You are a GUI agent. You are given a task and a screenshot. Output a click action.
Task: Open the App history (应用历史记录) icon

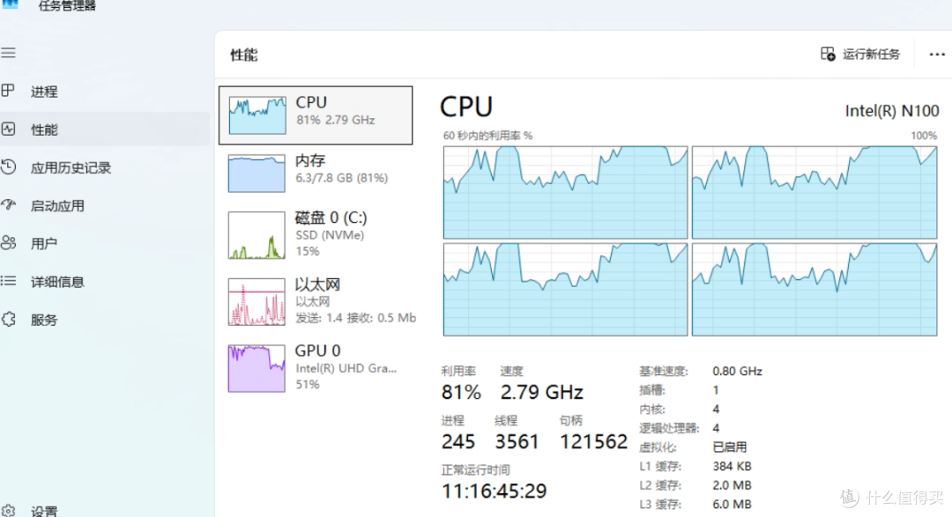click(8, 167)
